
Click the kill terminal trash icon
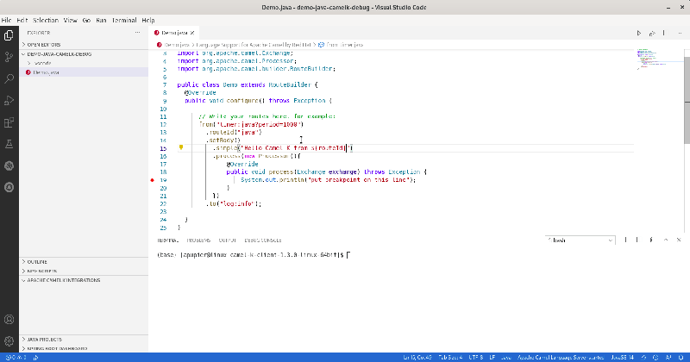point(651,240)
